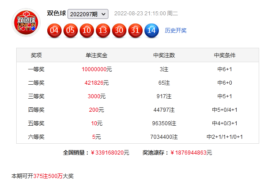Select the 三等奖 row label
The width and height of the screenshot is (274, 187).
(36, 96)
